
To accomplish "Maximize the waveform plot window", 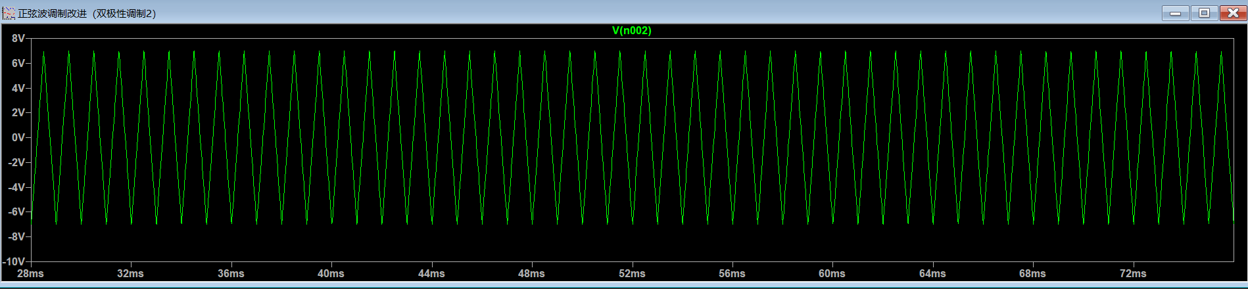I will click(x=1204, y=13).
